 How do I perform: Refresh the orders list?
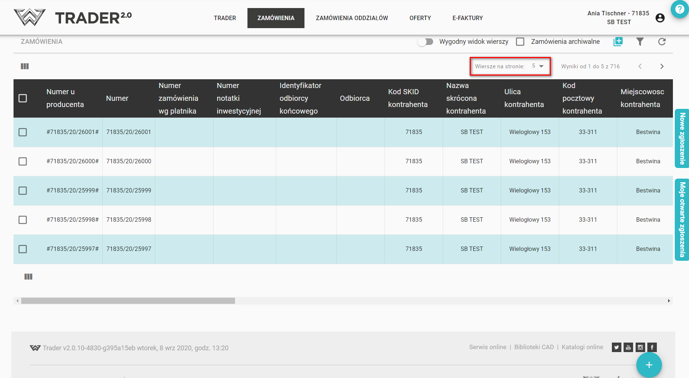tap(662, 42)
